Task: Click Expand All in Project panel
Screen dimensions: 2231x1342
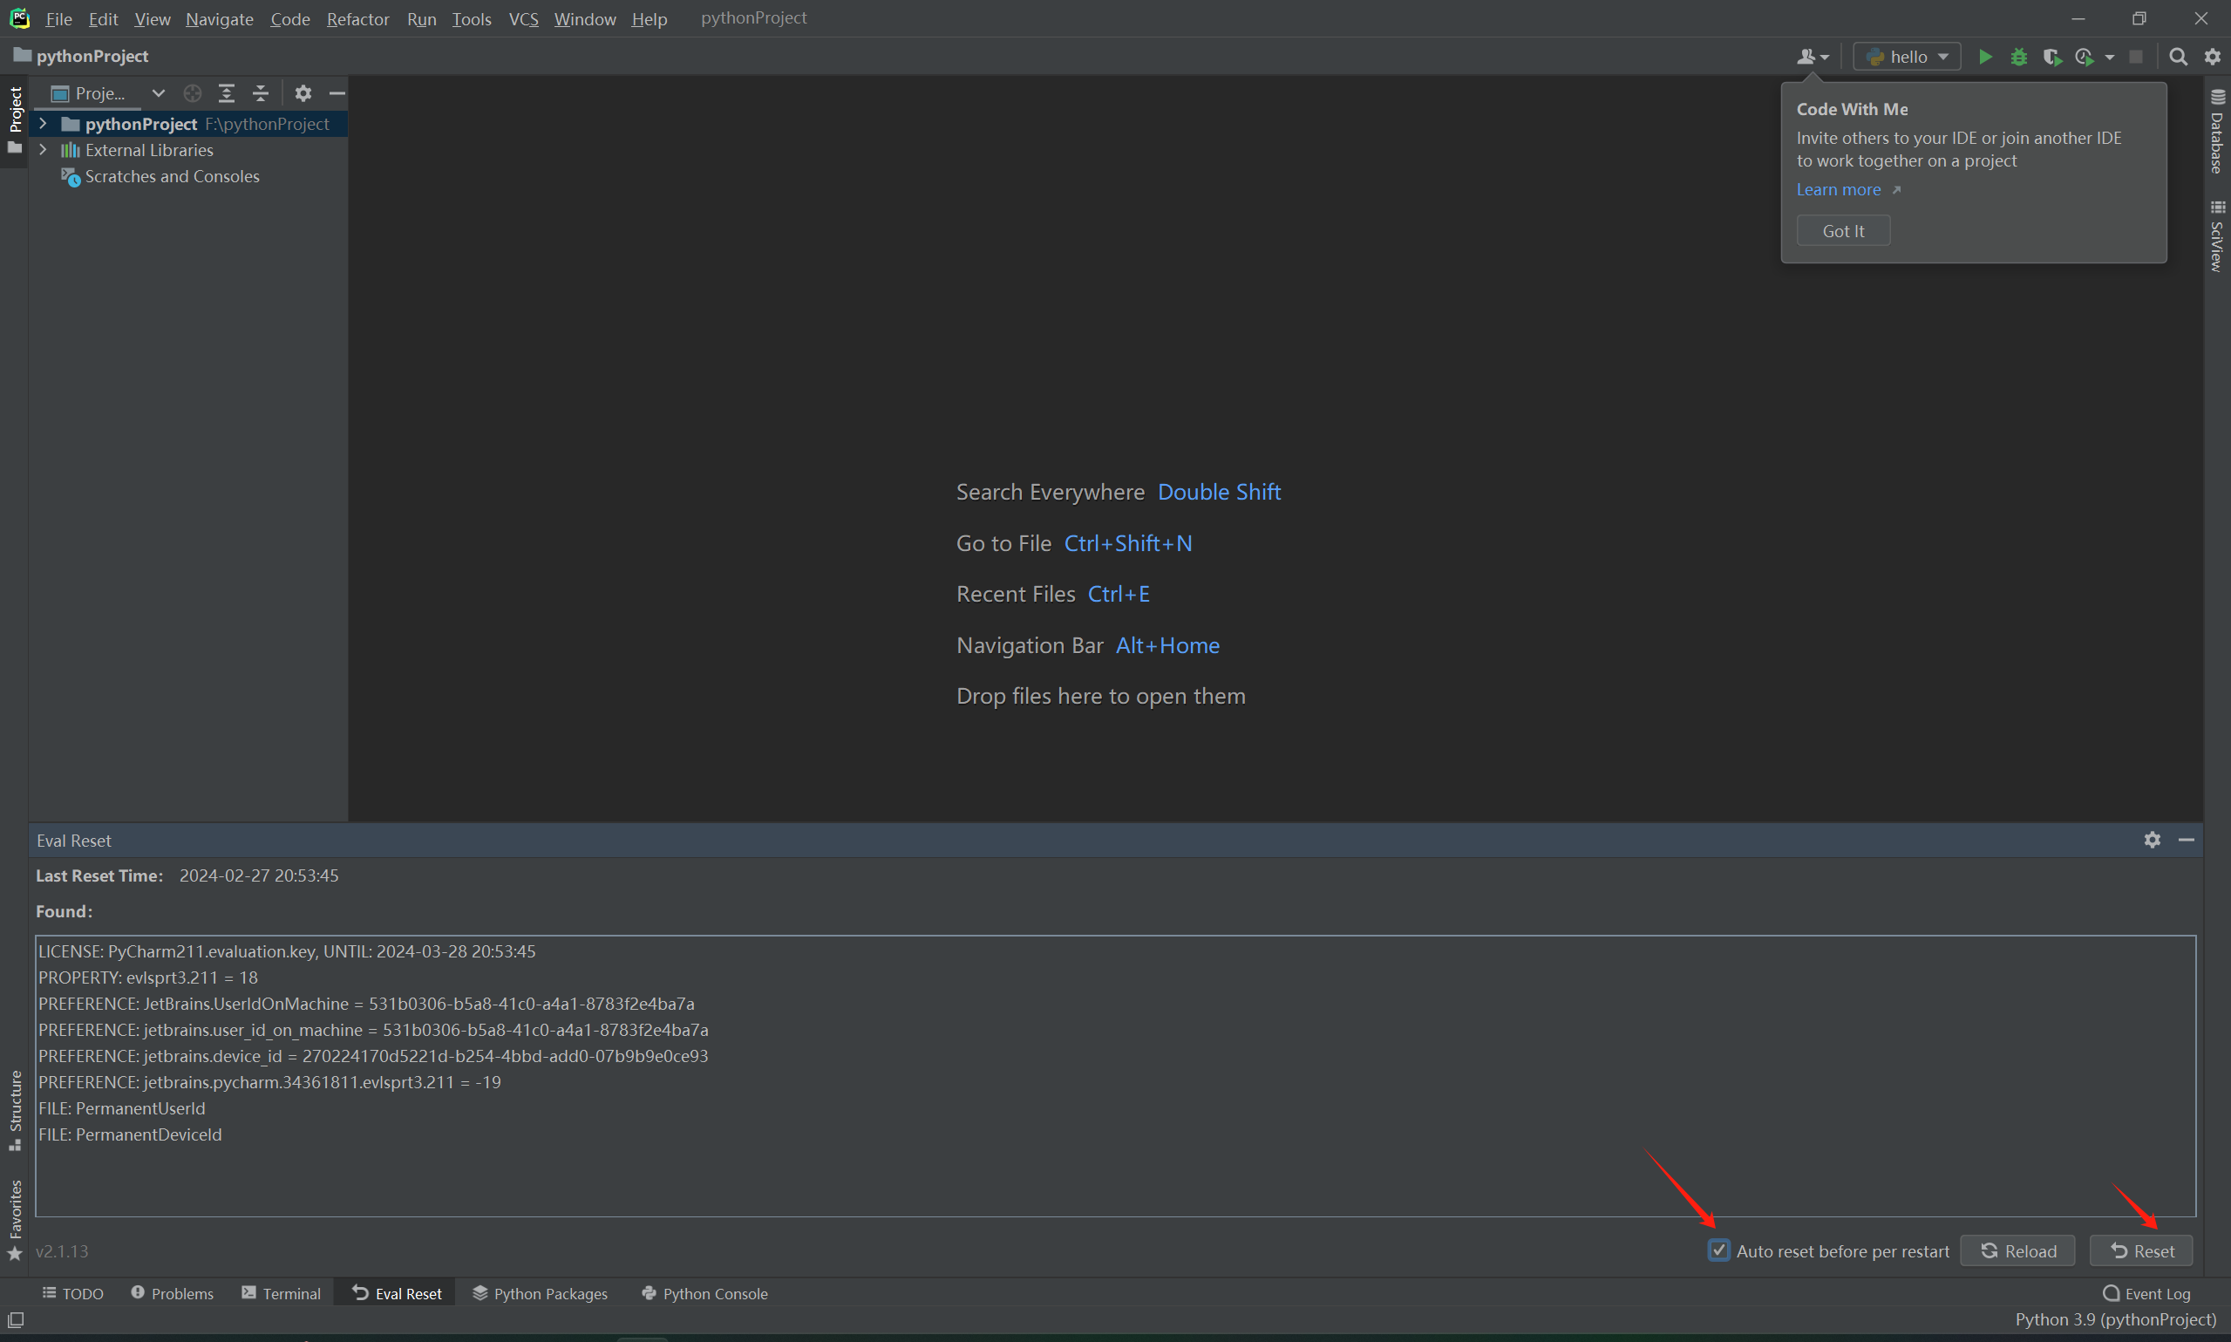Action: click(226, 93)
